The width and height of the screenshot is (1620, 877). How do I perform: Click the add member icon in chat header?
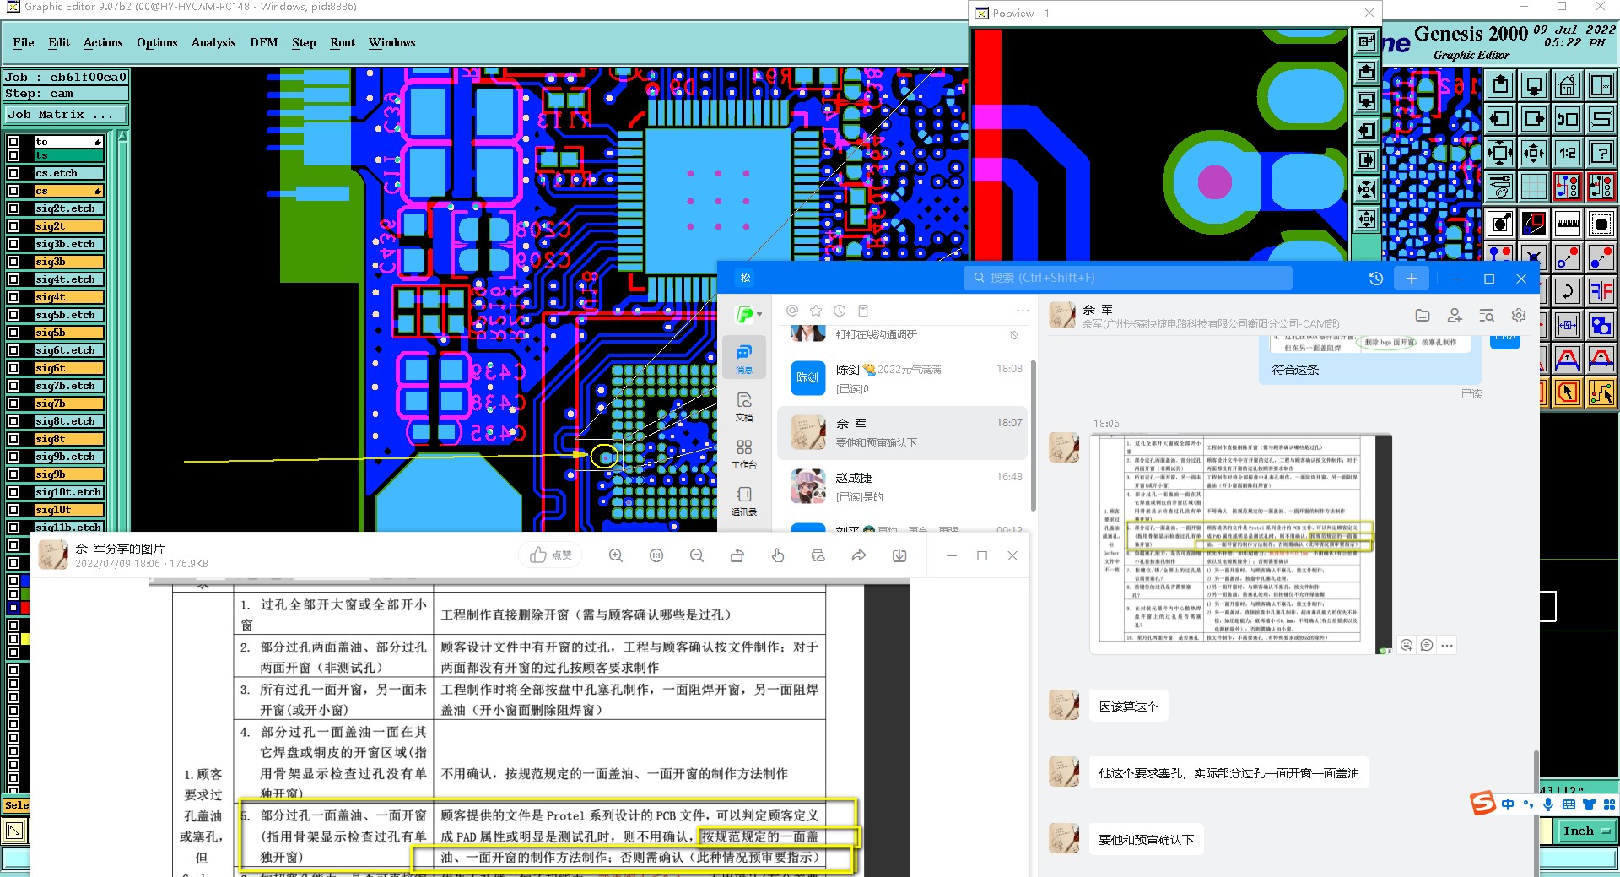click(1455, 315)
